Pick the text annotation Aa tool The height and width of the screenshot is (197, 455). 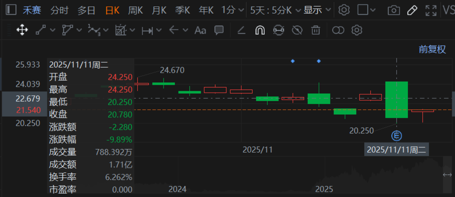pyautogui.click(x=200, y=30)
